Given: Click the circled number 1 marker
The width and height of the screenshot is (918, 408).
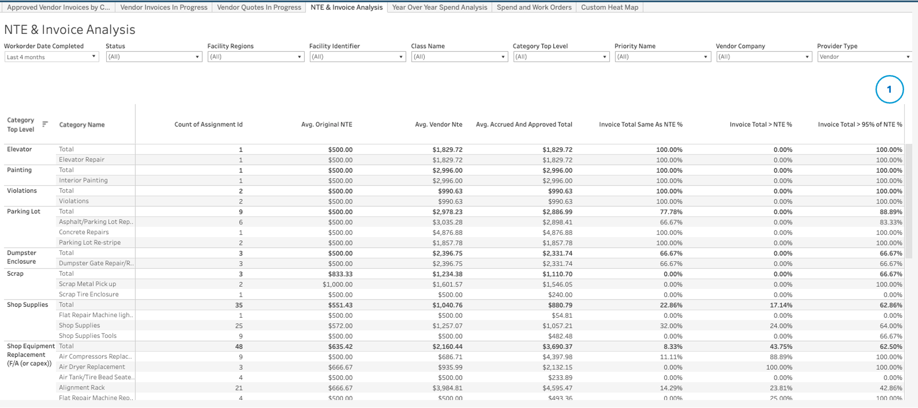Looking at the screenshot, I should coord(889,89).
